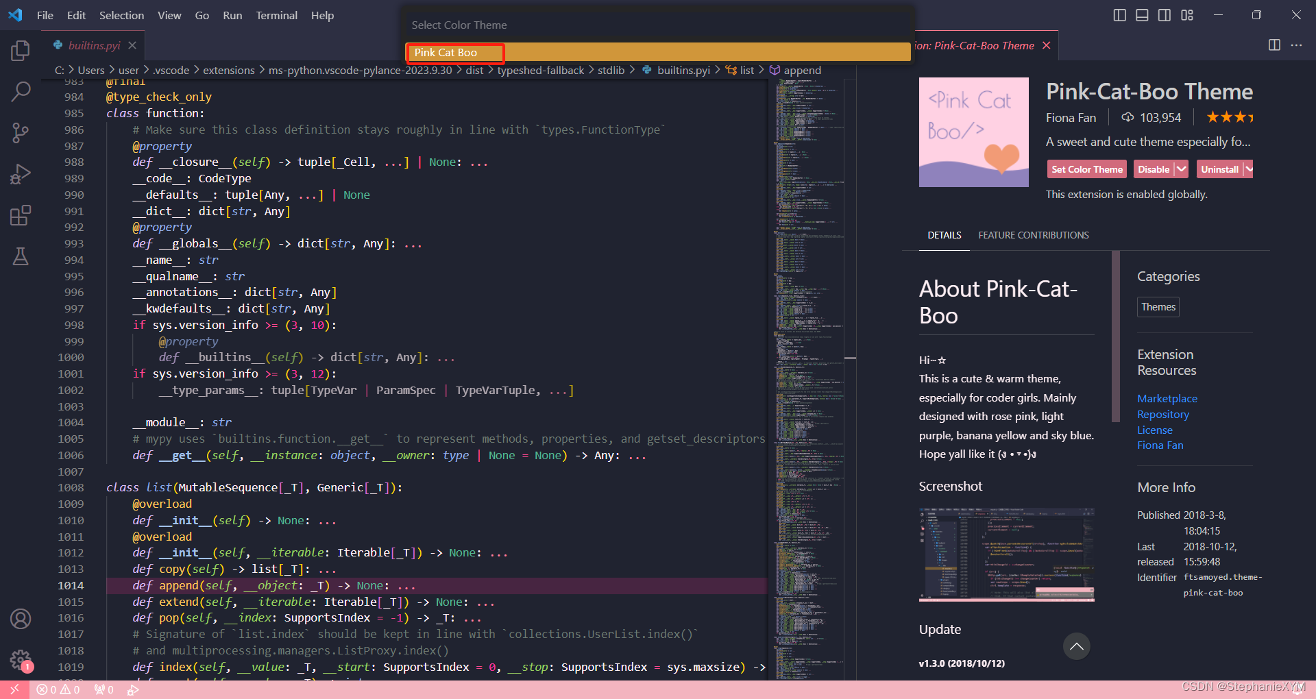The image size is (1316, 699).
Task: Split the editor right
Action: (x=1274, y=45)
